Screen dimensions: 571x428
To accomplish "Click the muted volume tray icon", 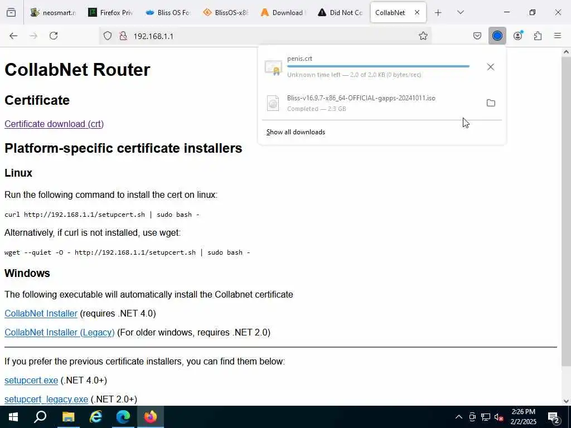I will 499,417.
